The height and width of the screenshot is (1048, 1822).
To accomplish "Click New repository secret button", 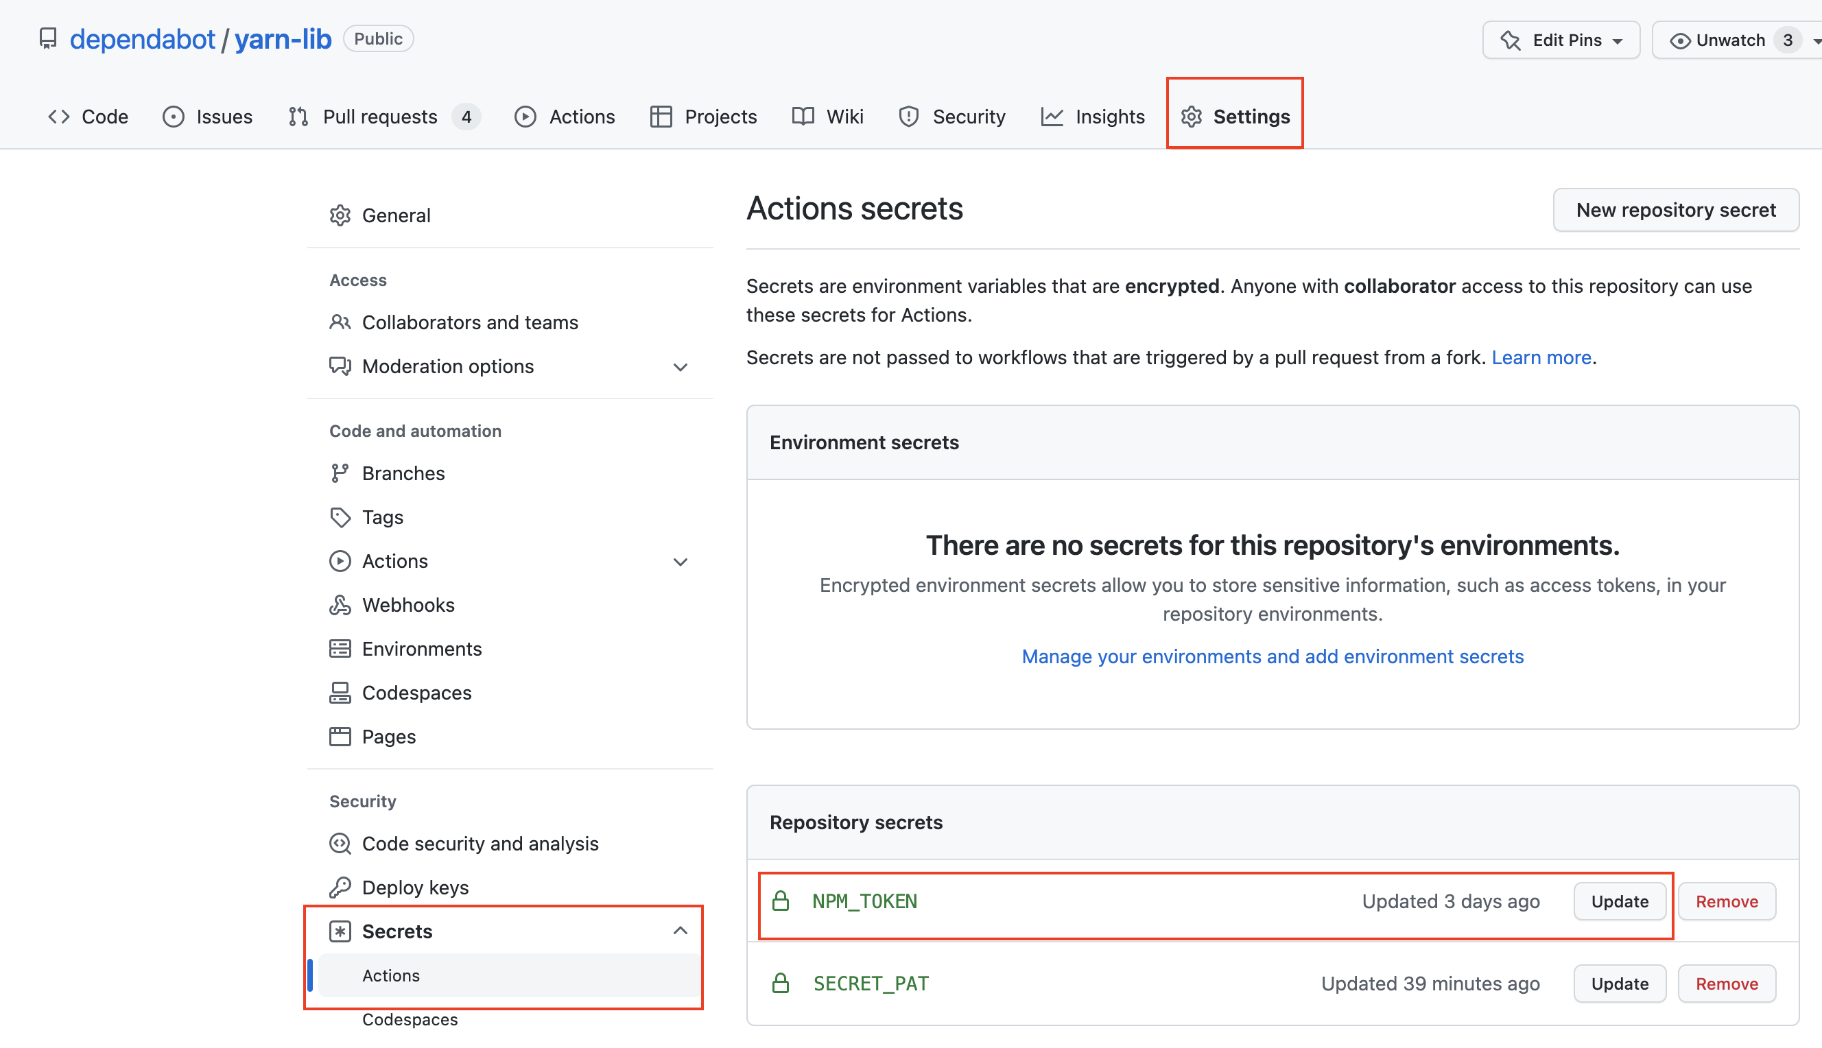I will click(1675, 210).
